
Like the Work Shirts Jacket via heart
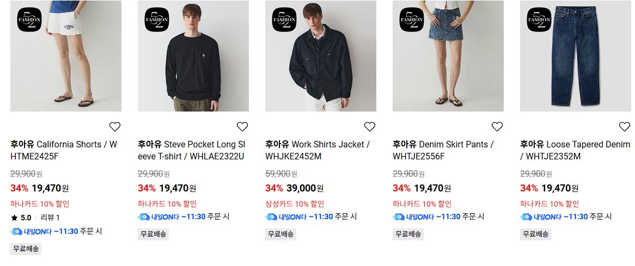(x=370, y=127)
